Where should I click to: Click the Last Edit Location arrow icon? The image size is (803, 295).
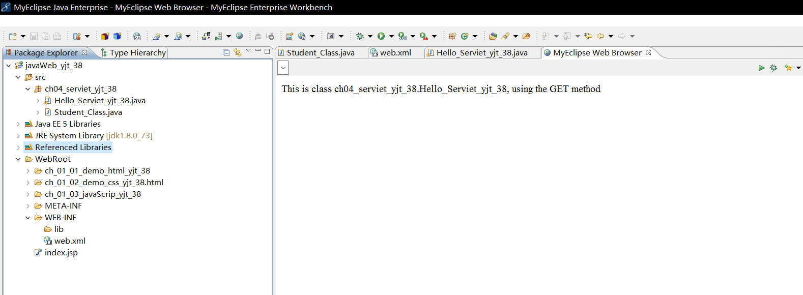[x=588, y=36]
